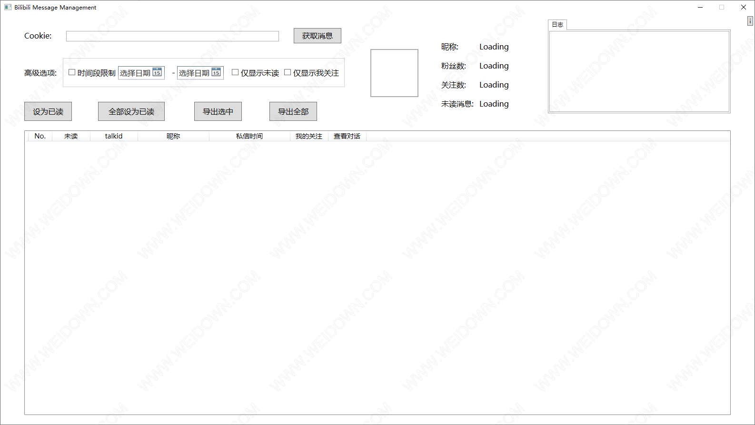Viewport: 755px width, 425px height.
Task: Select the 日志 tab
Action: point(557,25)
